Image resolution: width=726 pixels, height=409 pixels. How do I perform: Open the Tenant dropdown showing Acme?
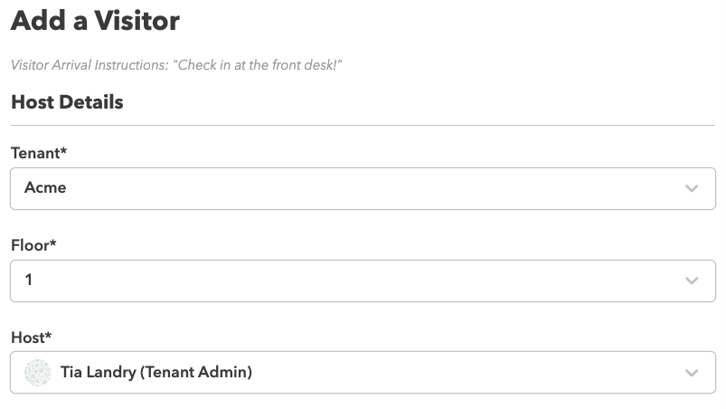(363, 188)
